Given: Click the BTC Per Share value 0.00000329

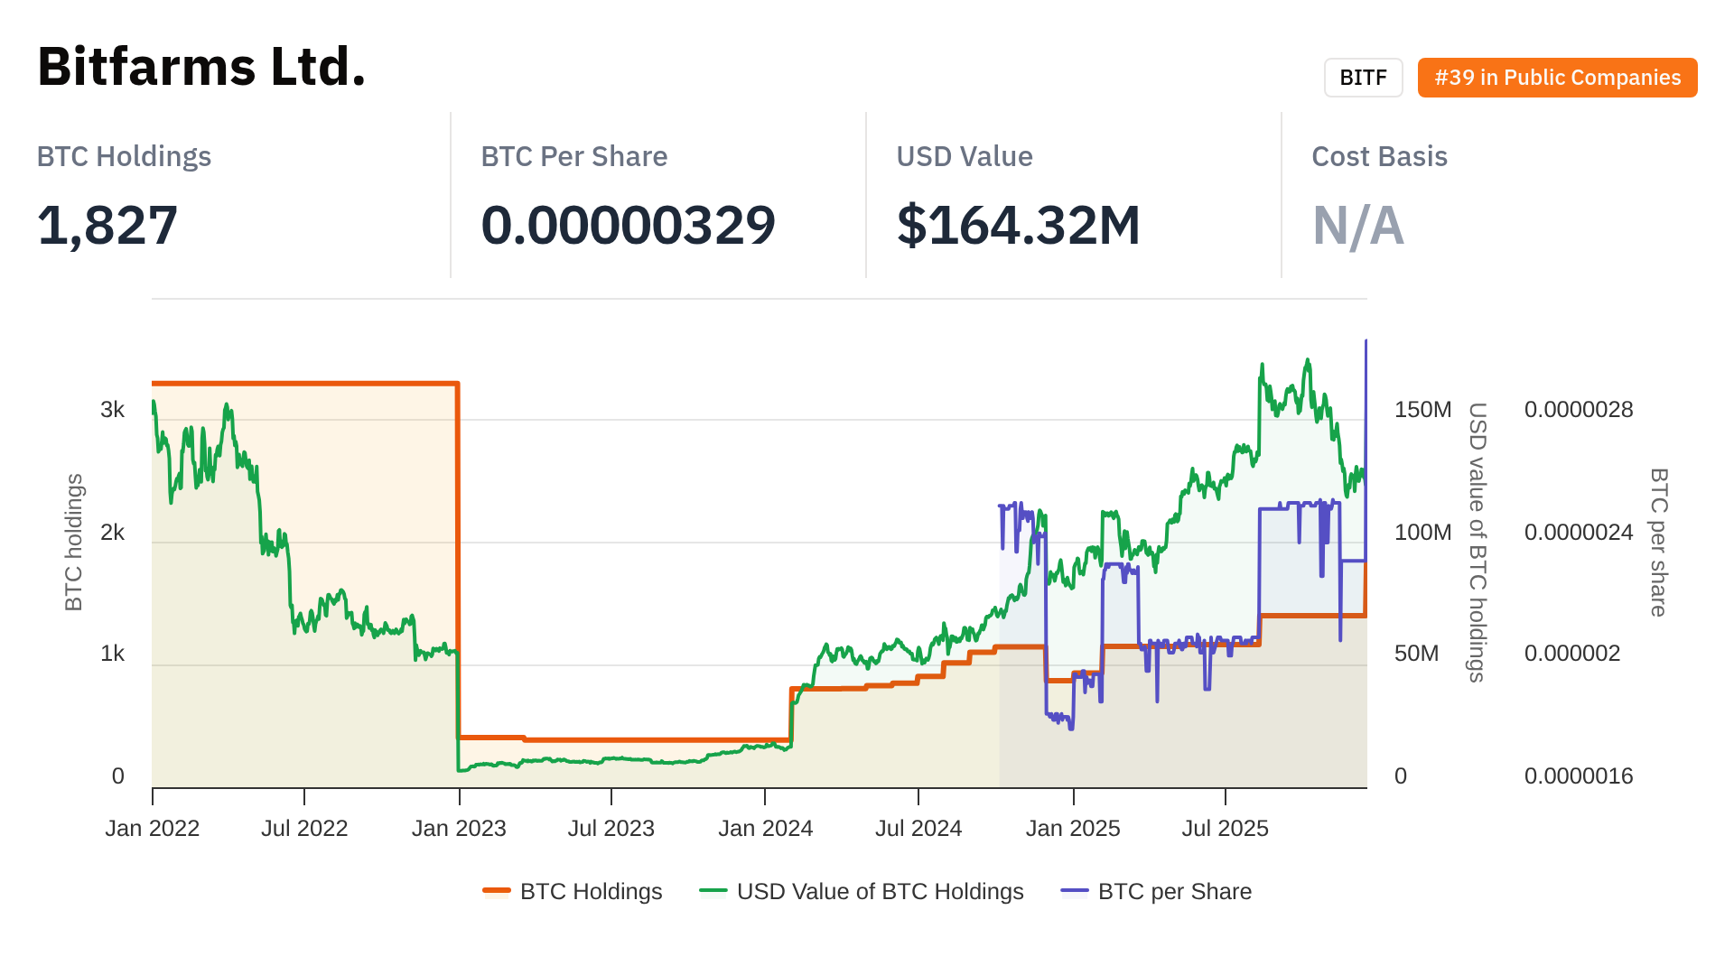Looking at the screenshot, I should [x=628, y=226].
